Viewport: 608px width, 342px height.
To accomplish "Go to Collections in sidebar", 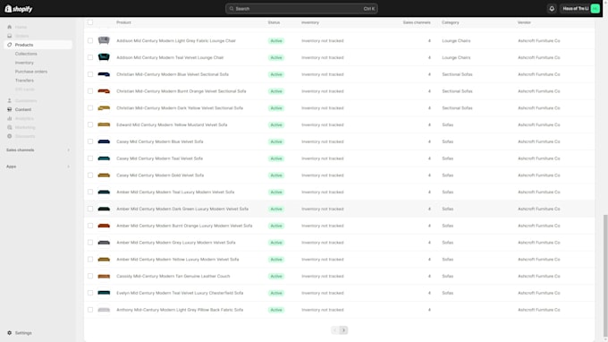I will (26, 54).
